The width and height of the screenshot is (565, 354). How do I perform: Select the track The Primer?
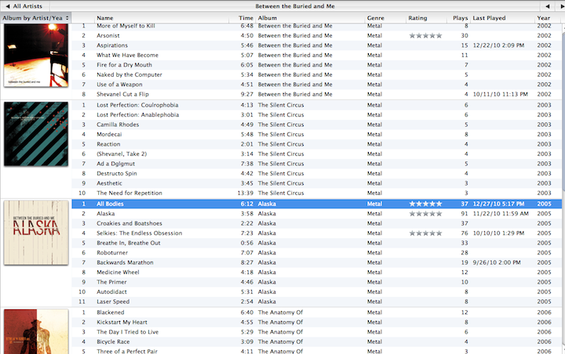[111, 282]
